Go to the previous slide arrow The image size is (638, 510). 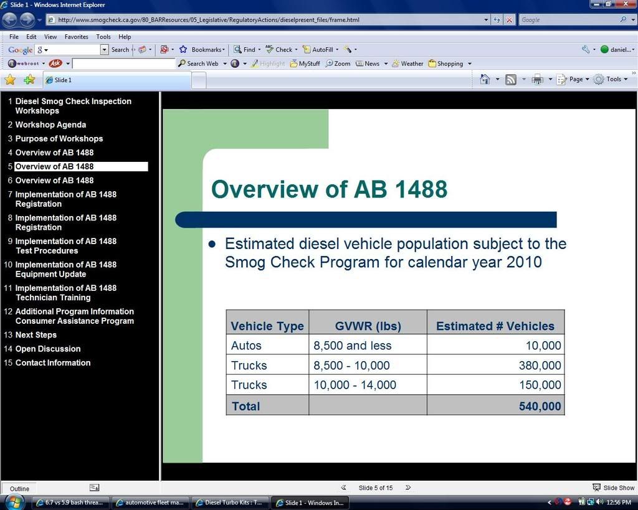343,488
